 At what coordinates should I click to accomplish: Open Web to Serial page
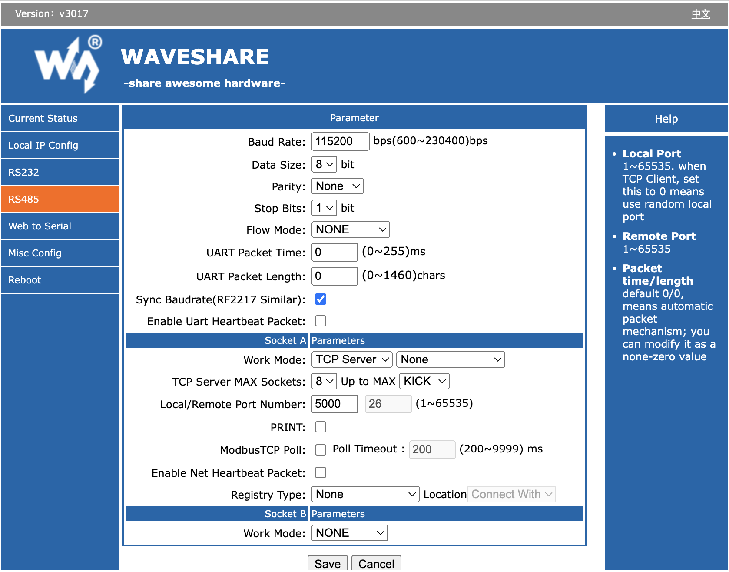click(60, 226)
